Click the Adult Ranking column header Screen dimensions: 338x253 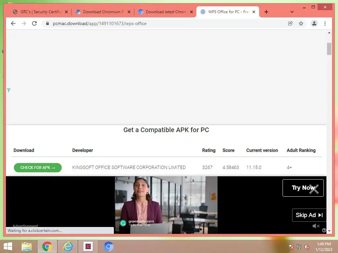(x=301, y=150)
